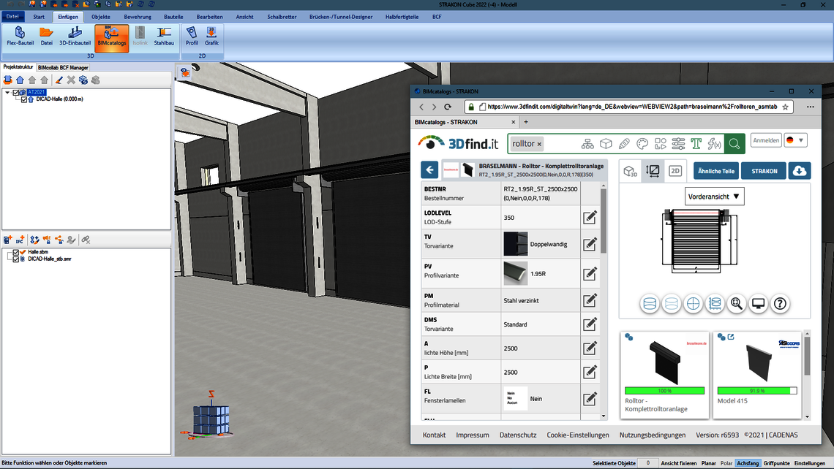This screenshot has height=469, width=834.
Task: Go back in the BIMcatalogs browser
Action: 422,107
